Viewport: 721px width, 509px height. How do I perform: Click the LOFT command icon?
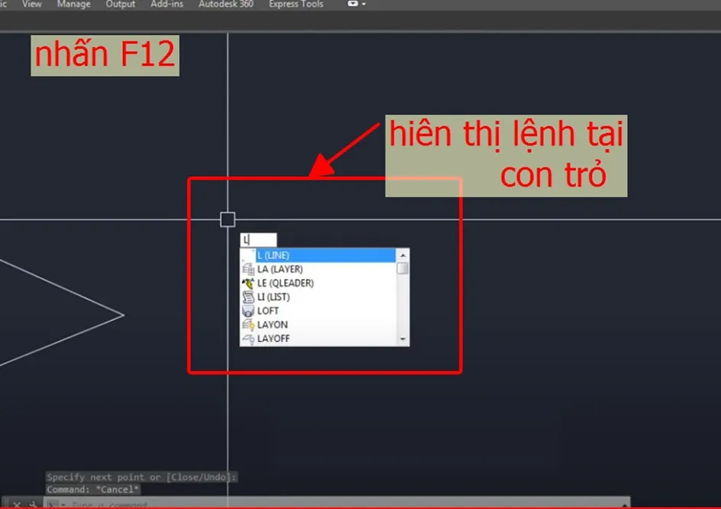point(248,310)
